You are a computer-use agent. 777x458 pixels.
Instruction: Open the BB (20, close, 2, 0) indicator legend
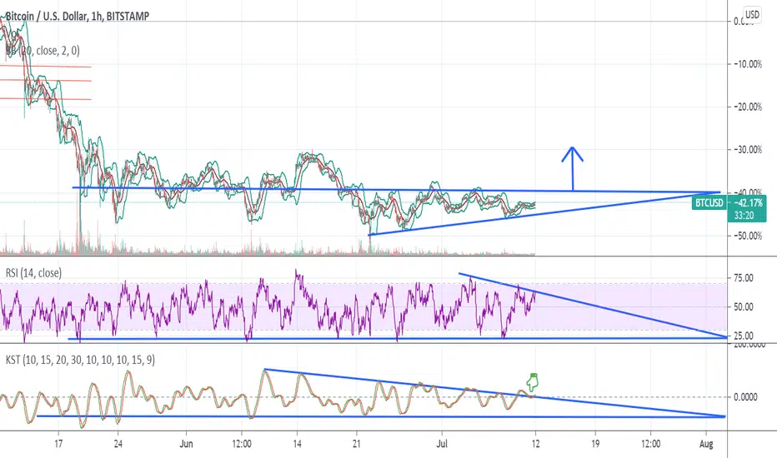pyautogui.click(x=43, y=51)
